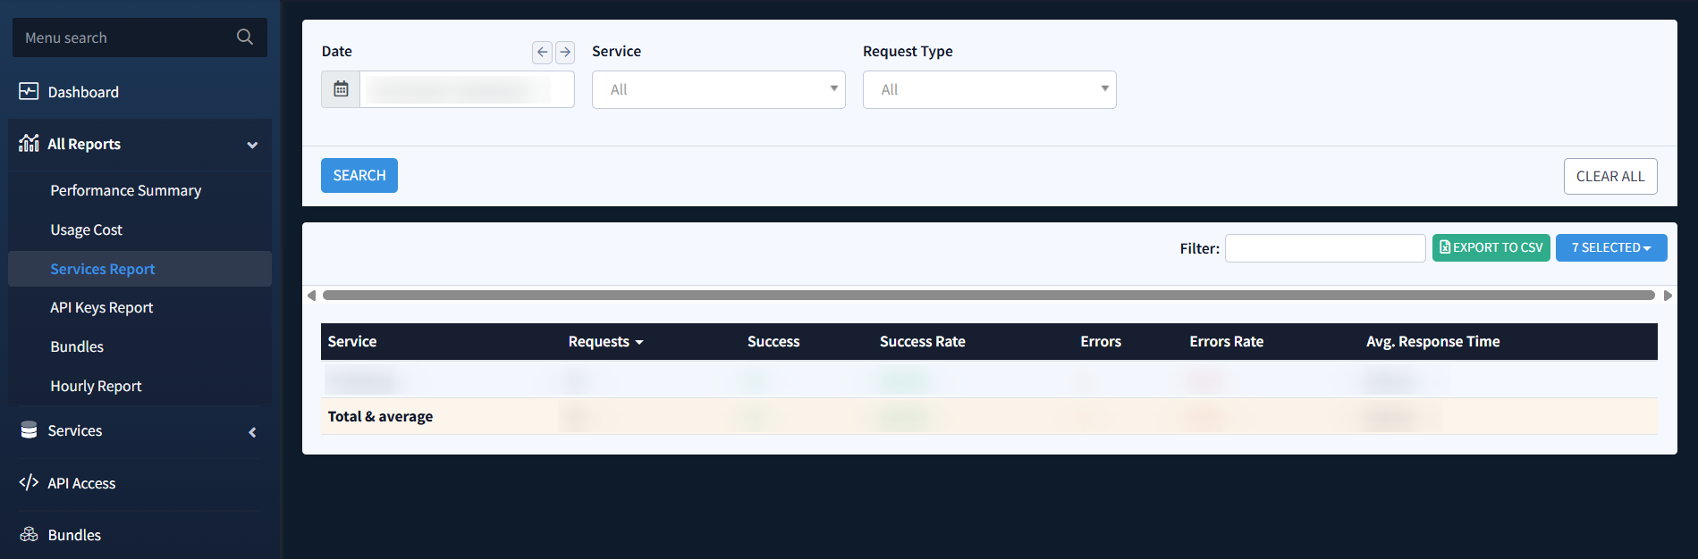Collapse the All Reports section
1698x559 pixels.
[252, 145]
